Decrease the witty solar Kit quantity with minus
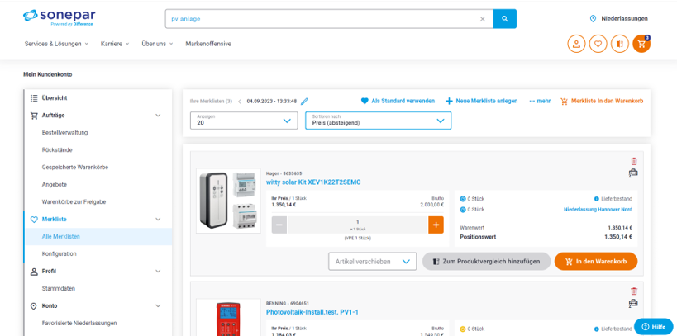This screenshot has height=336, width=677. [x=279, y=225]
